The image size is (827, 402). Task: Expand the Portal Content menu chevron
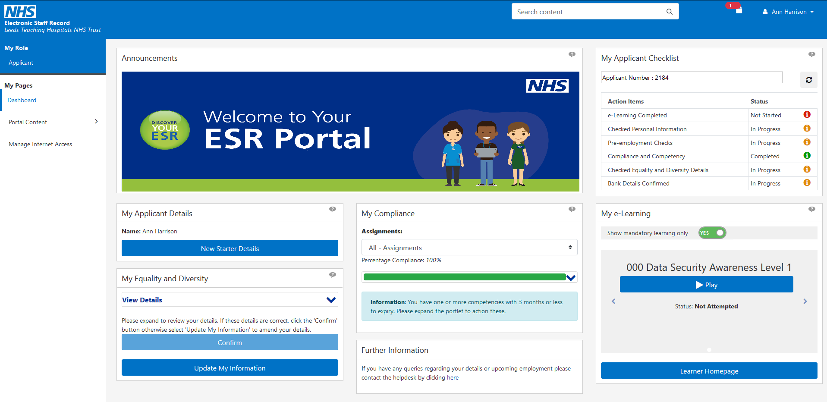96,122
